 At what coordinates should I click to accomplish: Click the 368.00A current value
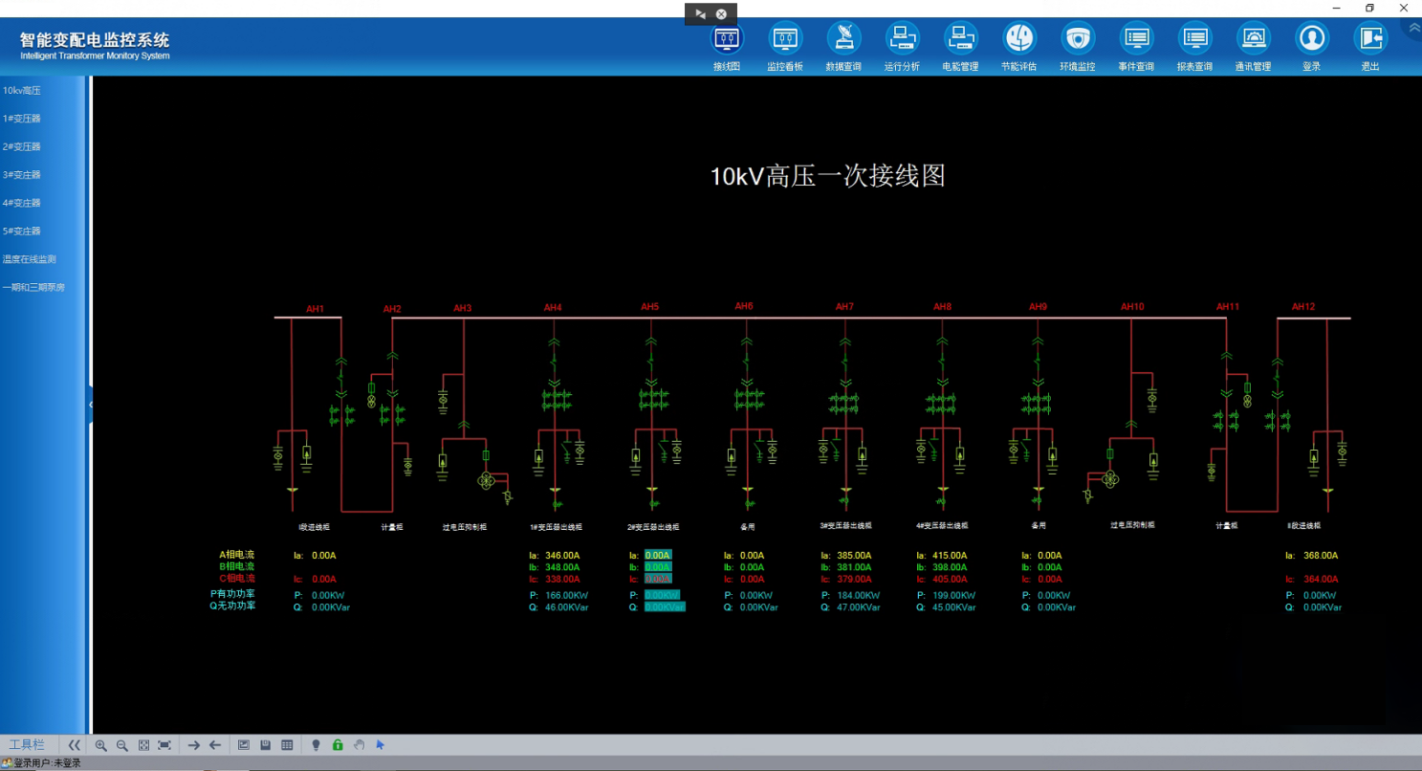pyautogui.click(x=1321, y=556)
